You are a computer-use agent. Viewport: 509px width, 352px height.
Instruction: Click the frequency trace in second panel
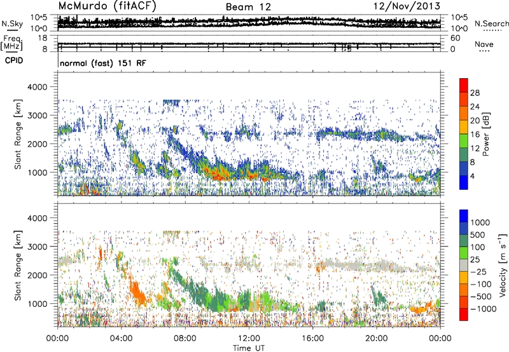(x=249, y=44)
